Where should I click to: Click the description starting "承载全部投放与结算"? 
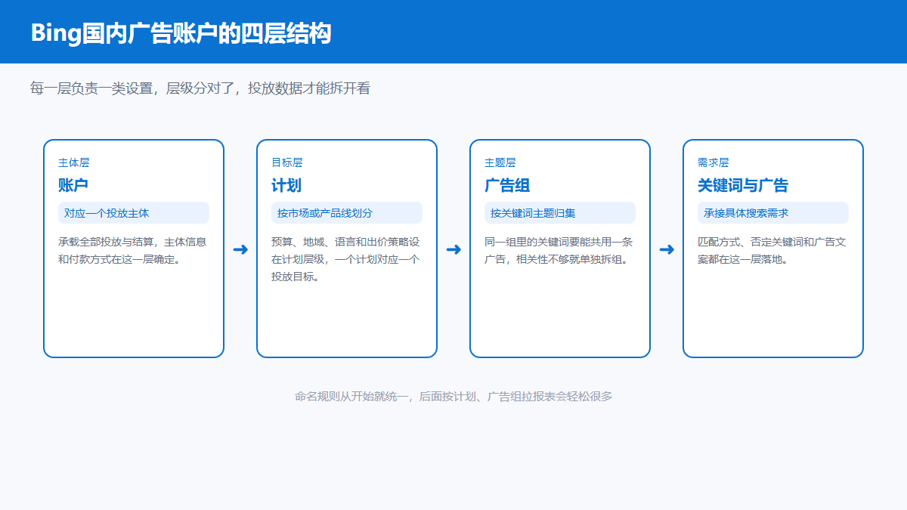132,251
